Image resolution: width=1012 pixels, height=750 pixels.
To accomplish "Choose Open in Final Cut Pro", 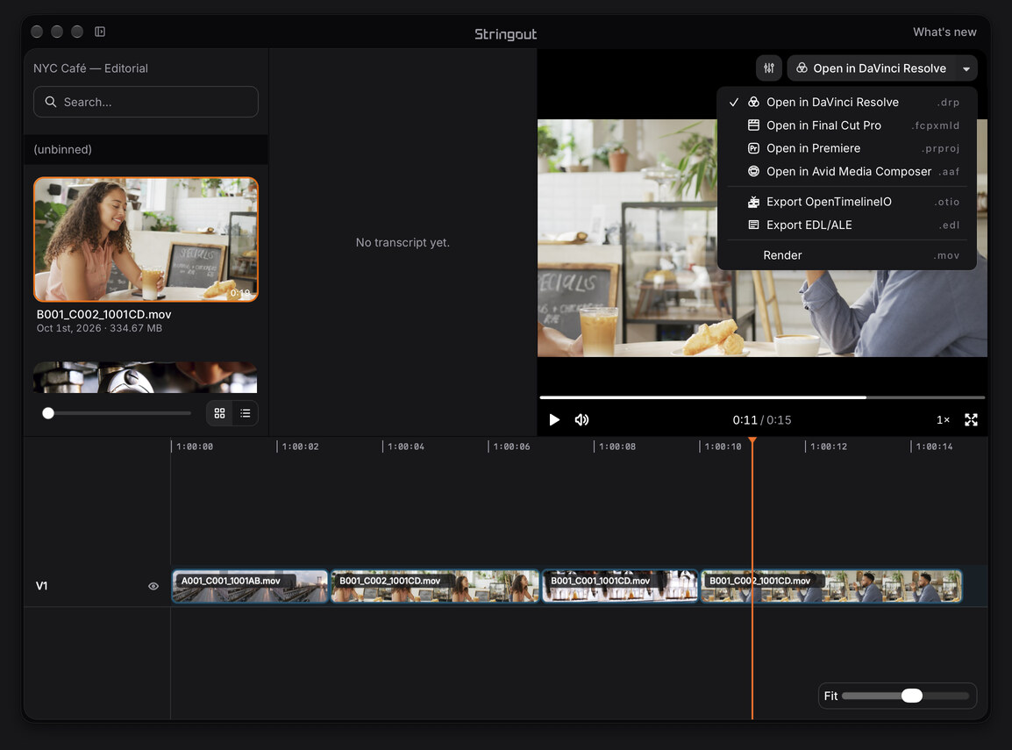I will 847,125.
